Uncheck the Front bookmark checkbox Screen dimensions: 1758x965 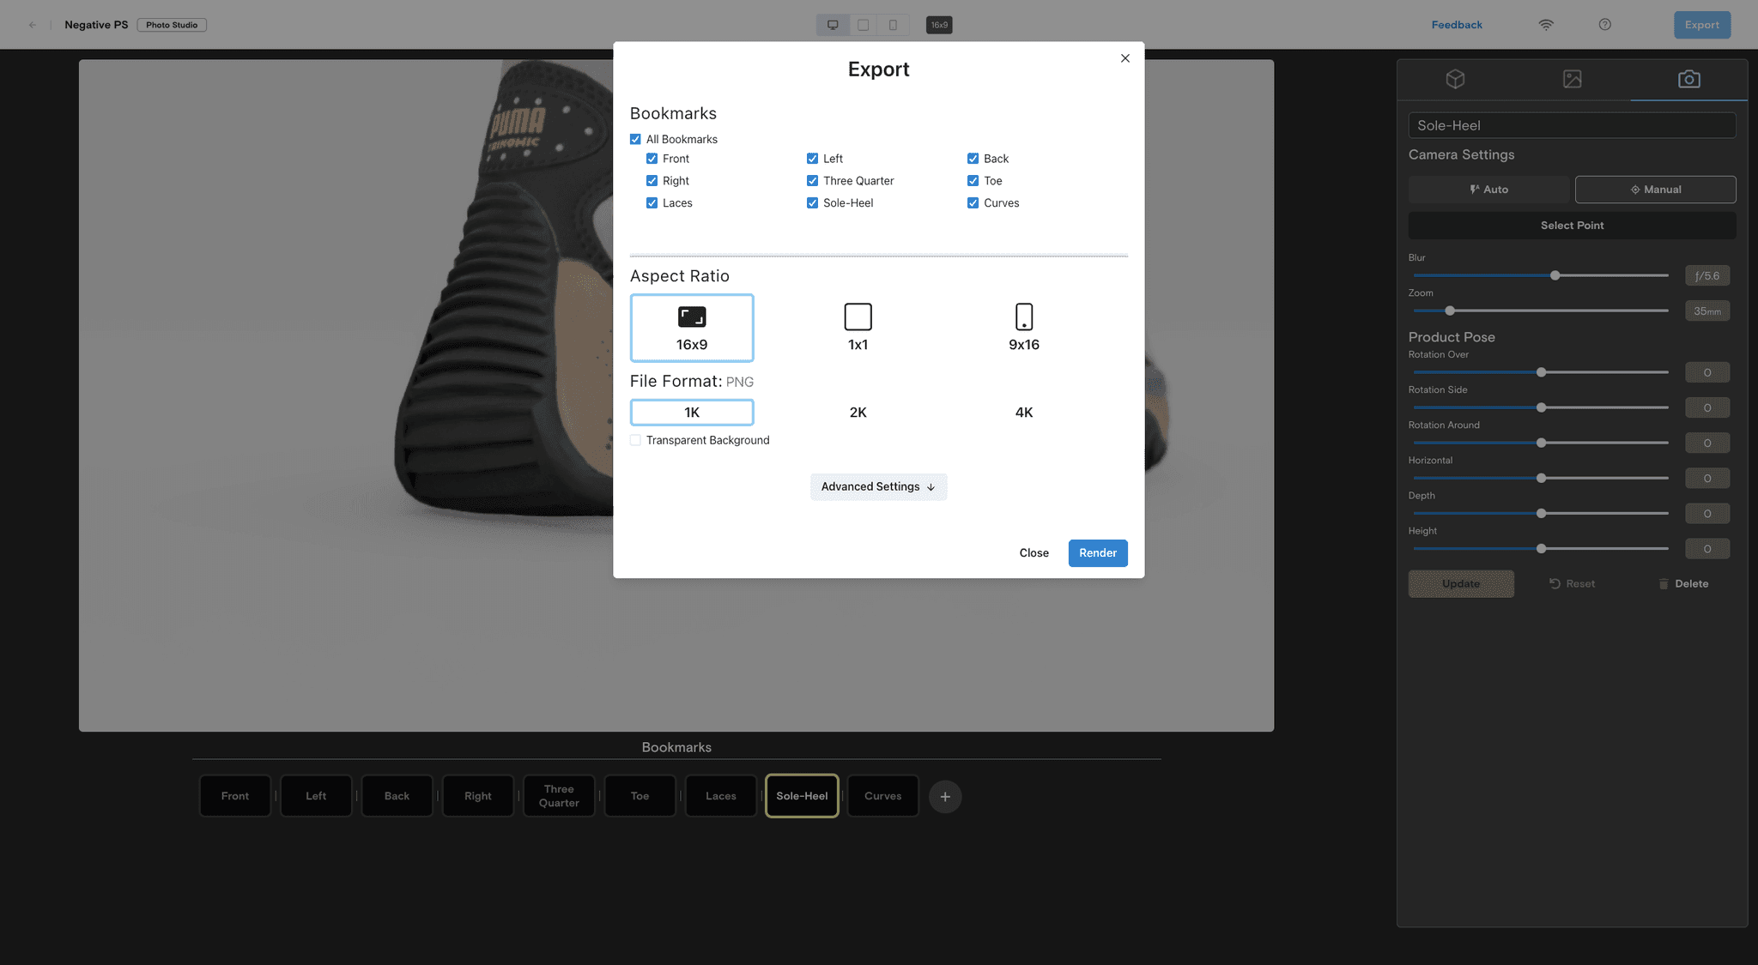(x=652, y=159)
